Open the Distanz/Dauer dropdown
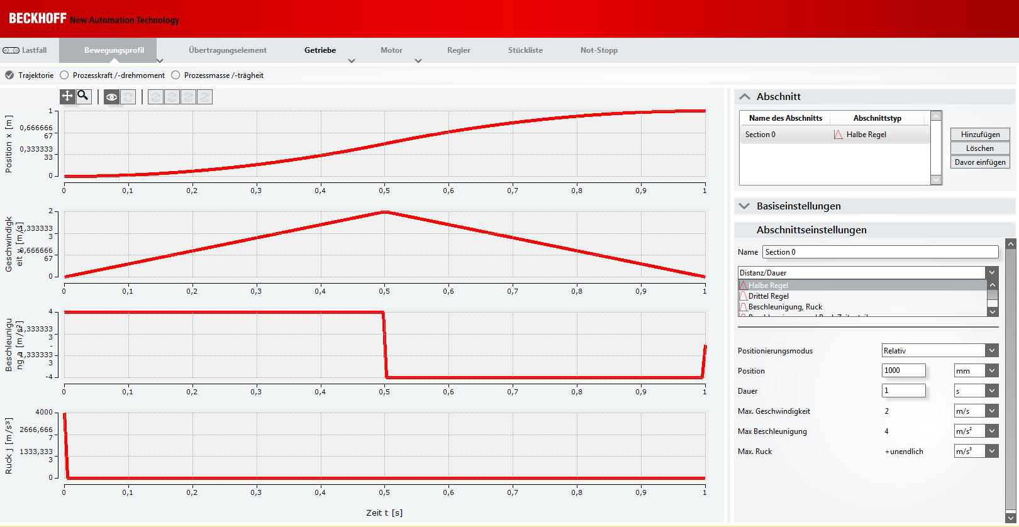This screenshot has height=527, width=1019. pos(993,273)
